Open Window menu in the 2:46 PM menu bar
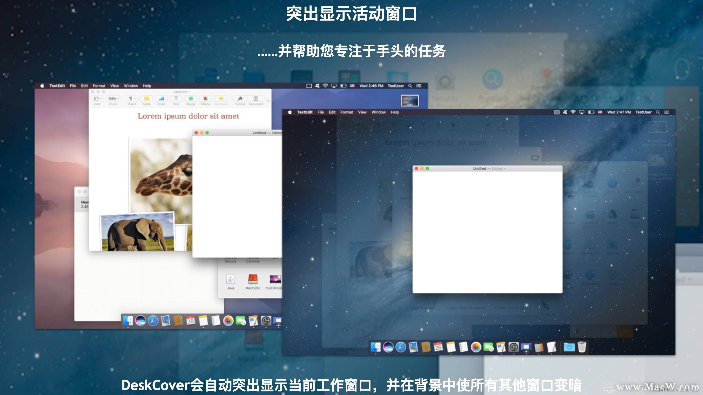This screenshot has width=703, height=395. tap(131, 86)
